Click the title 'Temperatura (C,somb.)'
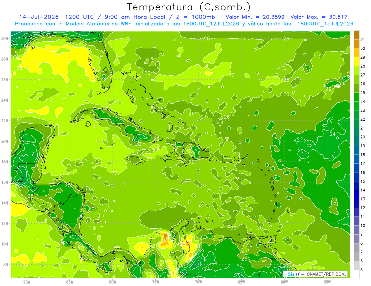Screen dimensions: 371x286 coord(189,7)
